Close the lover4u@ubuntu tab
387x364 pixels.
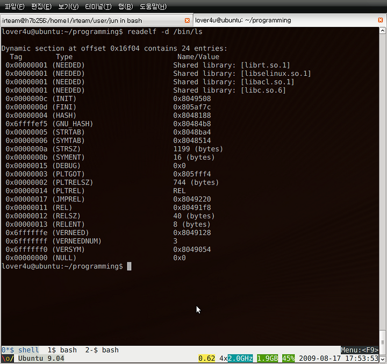pyautogui.click(x=381, y=20)
